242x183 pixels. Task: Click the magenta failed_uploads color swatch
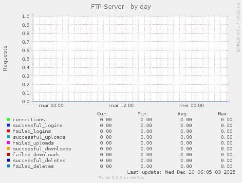(x=8, y=143)
